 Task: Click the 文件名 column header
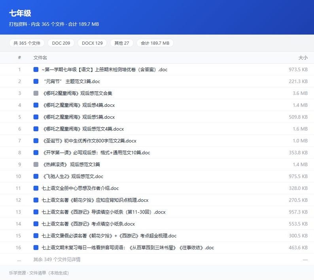[x=40, y=58]
